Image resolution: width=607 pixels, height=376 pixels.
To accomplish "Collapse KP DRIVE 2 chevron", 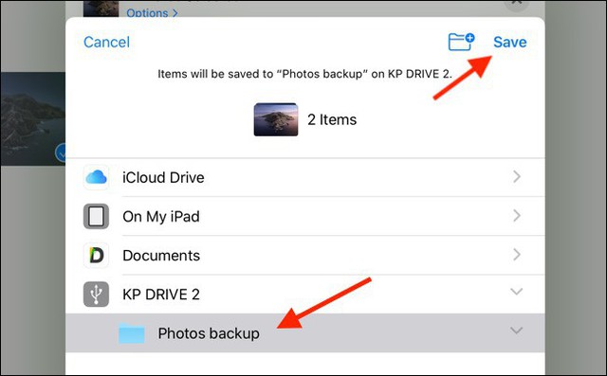I will pyautogui.click(x=516, y=292).
